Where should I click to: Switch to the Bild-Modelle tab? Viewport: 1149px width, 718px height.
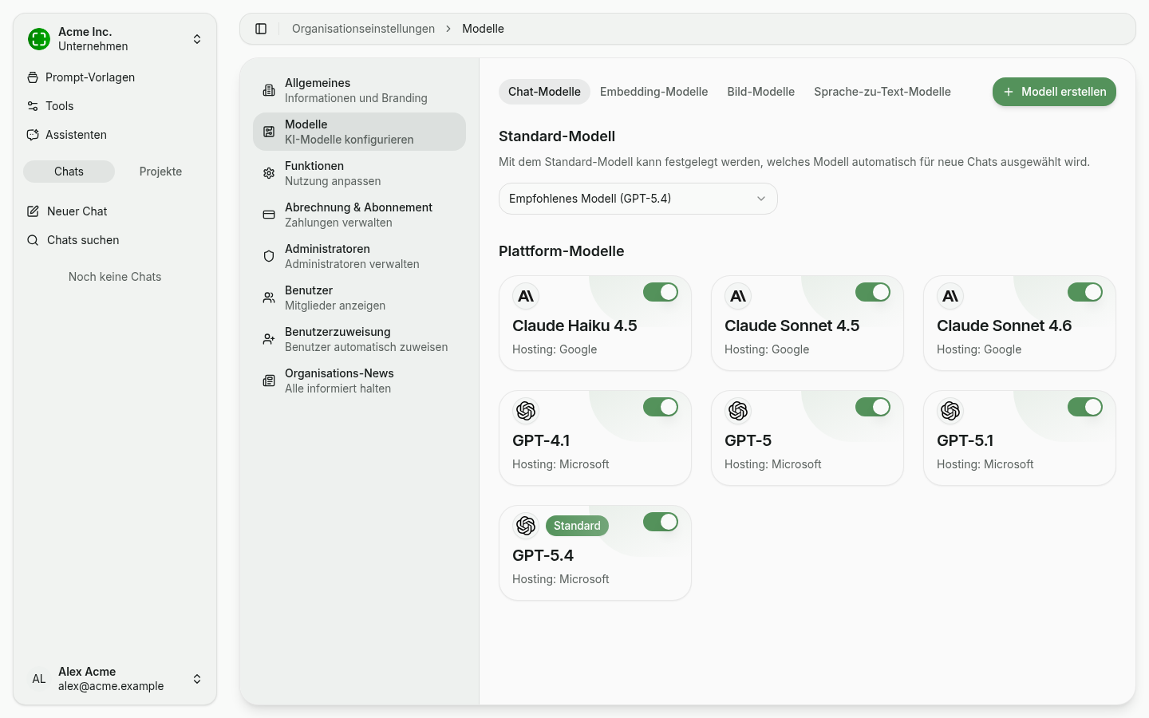click(760, 92)
